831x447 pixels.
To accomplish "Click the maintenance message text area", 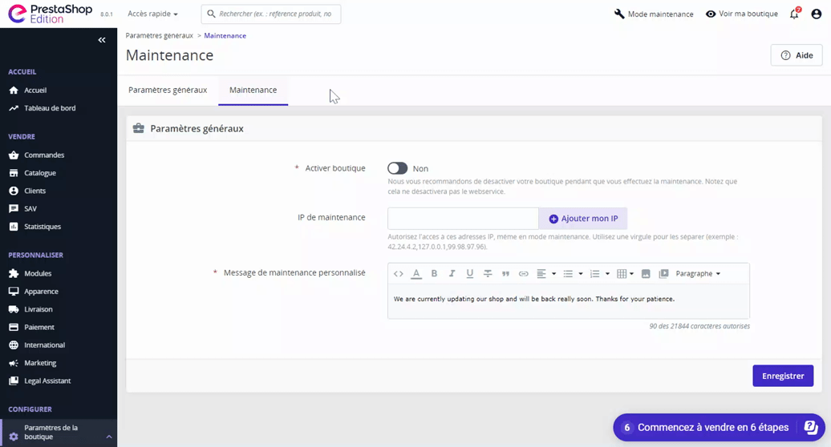I will click(x=568, y=301).
